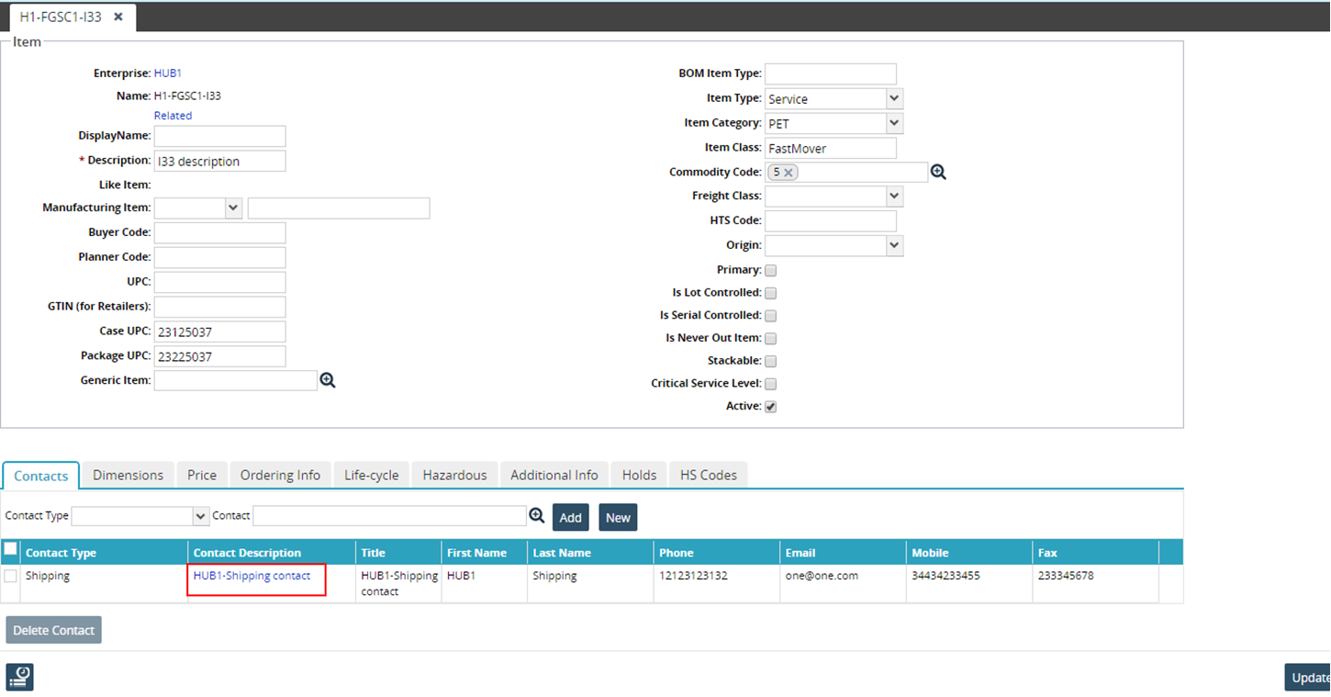
Task: Select the Shipping contact row checkbox
Action: 11,576
